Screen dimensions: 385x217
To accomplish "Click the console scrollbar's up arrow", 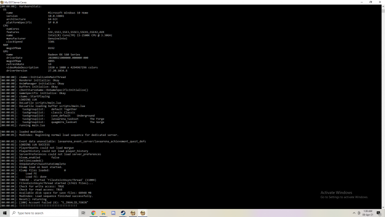I will pyautogui.click(x=383, y=6).
